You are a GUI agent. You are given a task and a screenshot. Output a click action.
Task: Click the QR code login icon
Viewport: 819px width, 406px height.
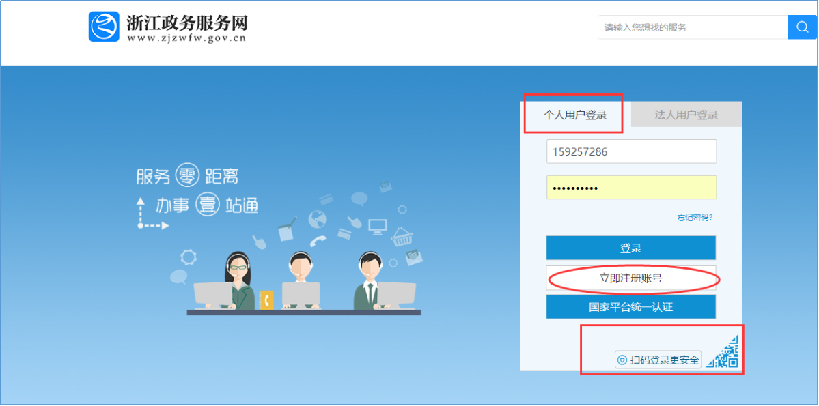(x=724, y=353)
